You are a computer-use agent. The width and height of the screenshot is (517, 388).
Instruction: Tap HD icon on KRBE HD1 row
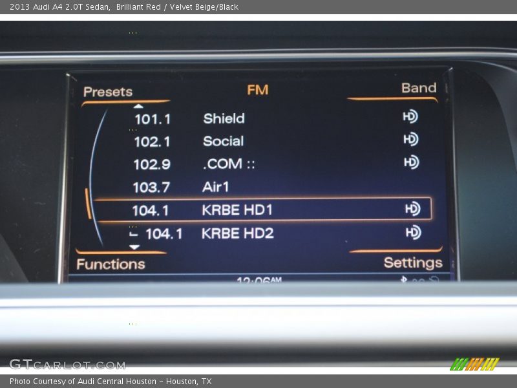413,209
